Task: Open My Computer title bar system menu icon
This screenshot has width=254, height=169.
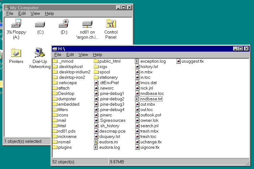Action: pos(7,8)
